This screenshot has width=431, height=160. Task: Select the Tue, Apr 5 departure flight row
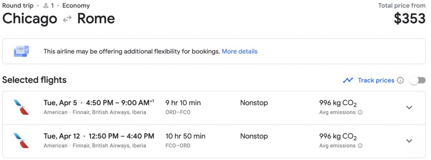point(214,107)
